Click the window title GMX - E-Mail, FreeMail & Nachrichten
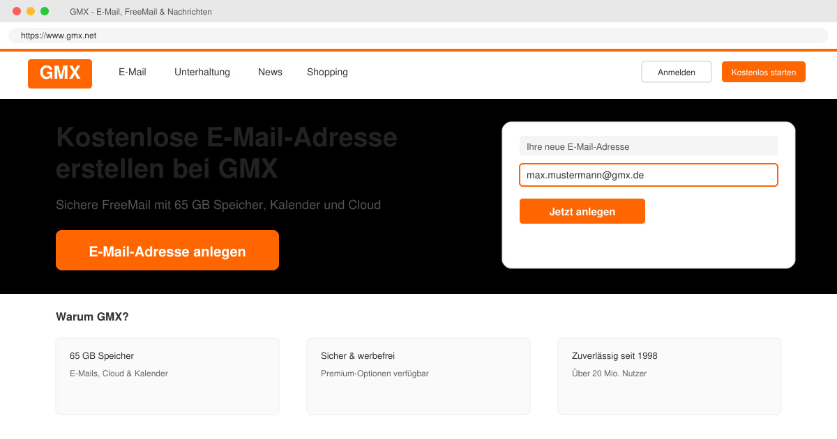 [x=141, y=12]
